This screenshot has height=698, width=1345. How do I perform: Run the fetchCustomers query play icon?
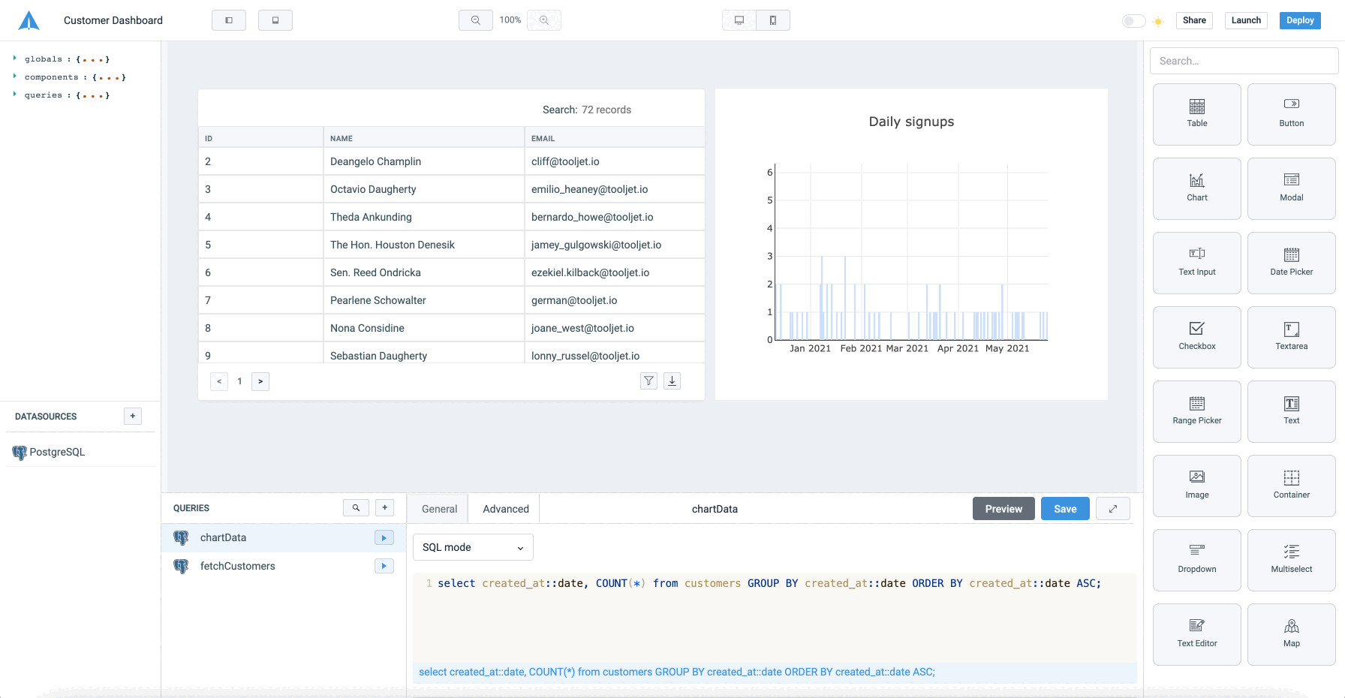click(384, 566)
